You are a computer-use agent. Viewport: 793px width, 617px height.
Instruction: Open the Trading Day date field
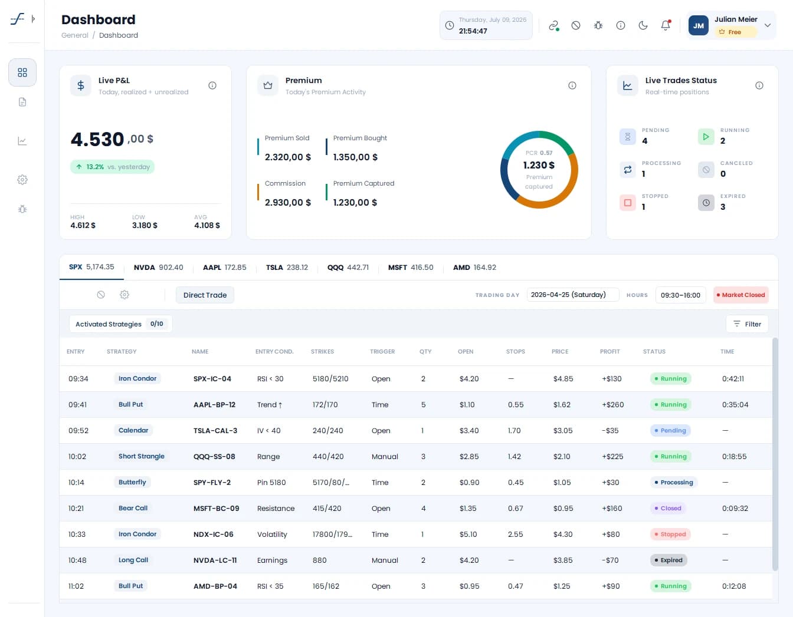pyautogui.click(x=572, y=295)
